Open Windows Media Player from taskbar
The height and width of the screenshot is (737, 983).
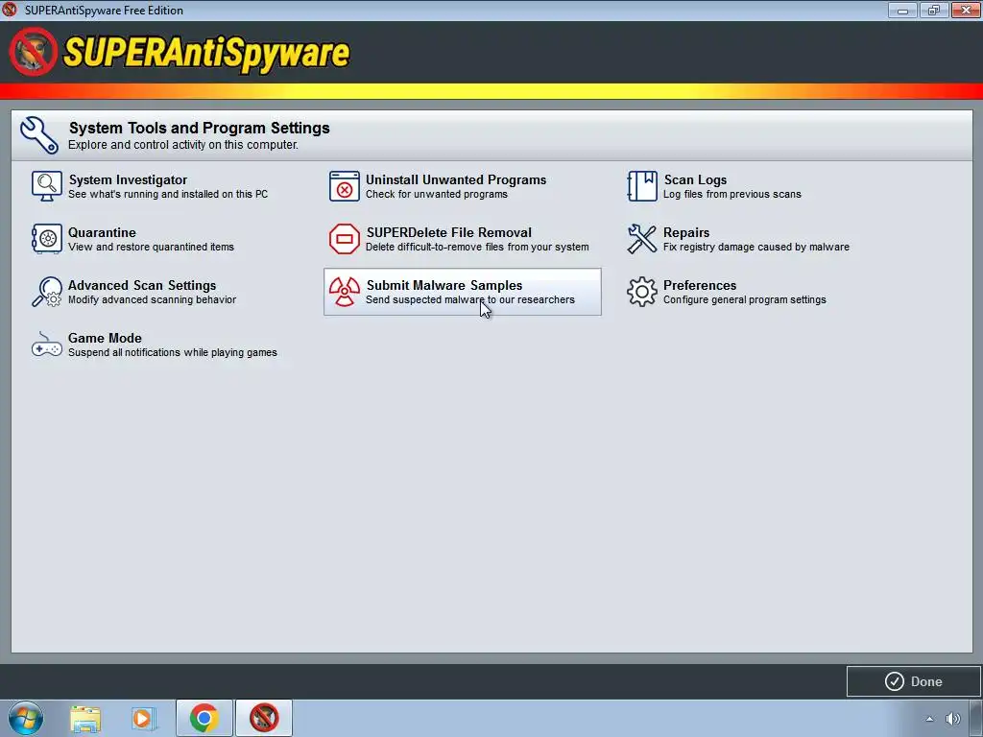coord(143,719)
